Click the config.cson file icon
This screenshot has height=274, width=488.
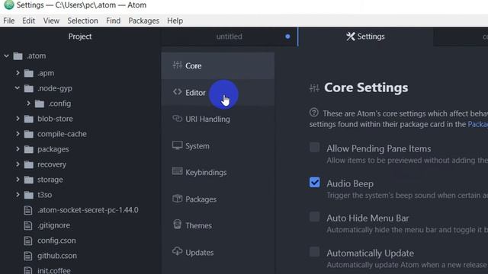[28, 241]
